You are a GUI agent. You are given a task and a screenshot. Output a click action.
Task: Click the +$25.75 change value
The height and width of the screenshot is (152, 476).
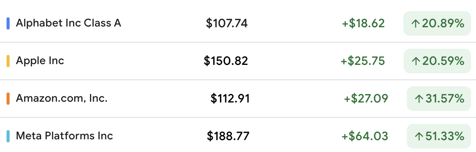[x=363, y=61]
